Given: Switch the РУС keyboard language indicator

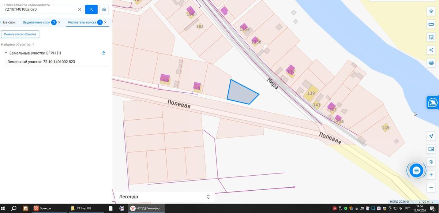Looking at the screenshot, I should 408,208.
